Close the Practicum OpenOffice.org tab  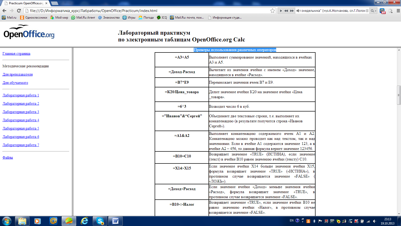[46, 3]
